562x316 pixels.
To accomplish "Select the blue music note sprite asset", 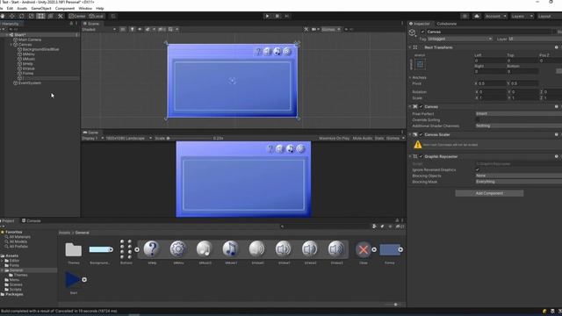I will tap(230, 249).
